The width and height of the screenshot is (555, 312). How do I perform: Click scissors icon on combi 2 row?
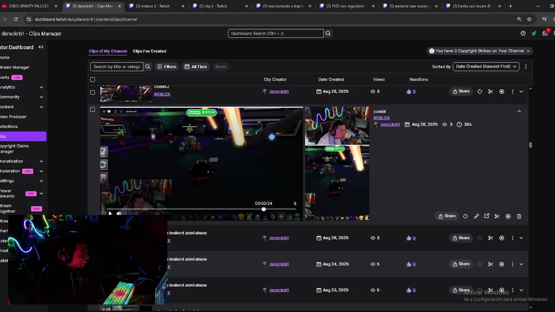pos(490,91)
